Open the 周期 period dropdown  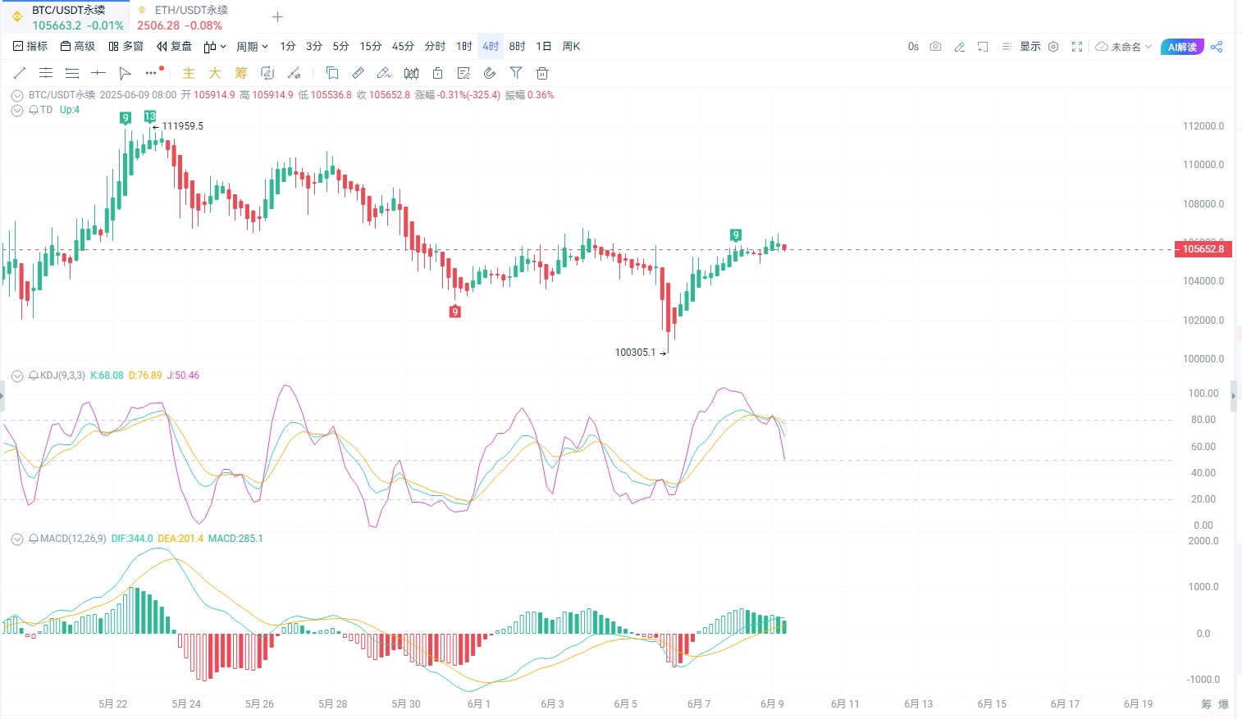coord(252,47)
